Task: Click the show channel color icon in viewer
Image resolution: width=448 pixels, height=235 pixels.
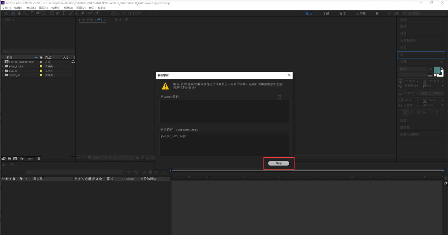Action: (x=148, y=158)
